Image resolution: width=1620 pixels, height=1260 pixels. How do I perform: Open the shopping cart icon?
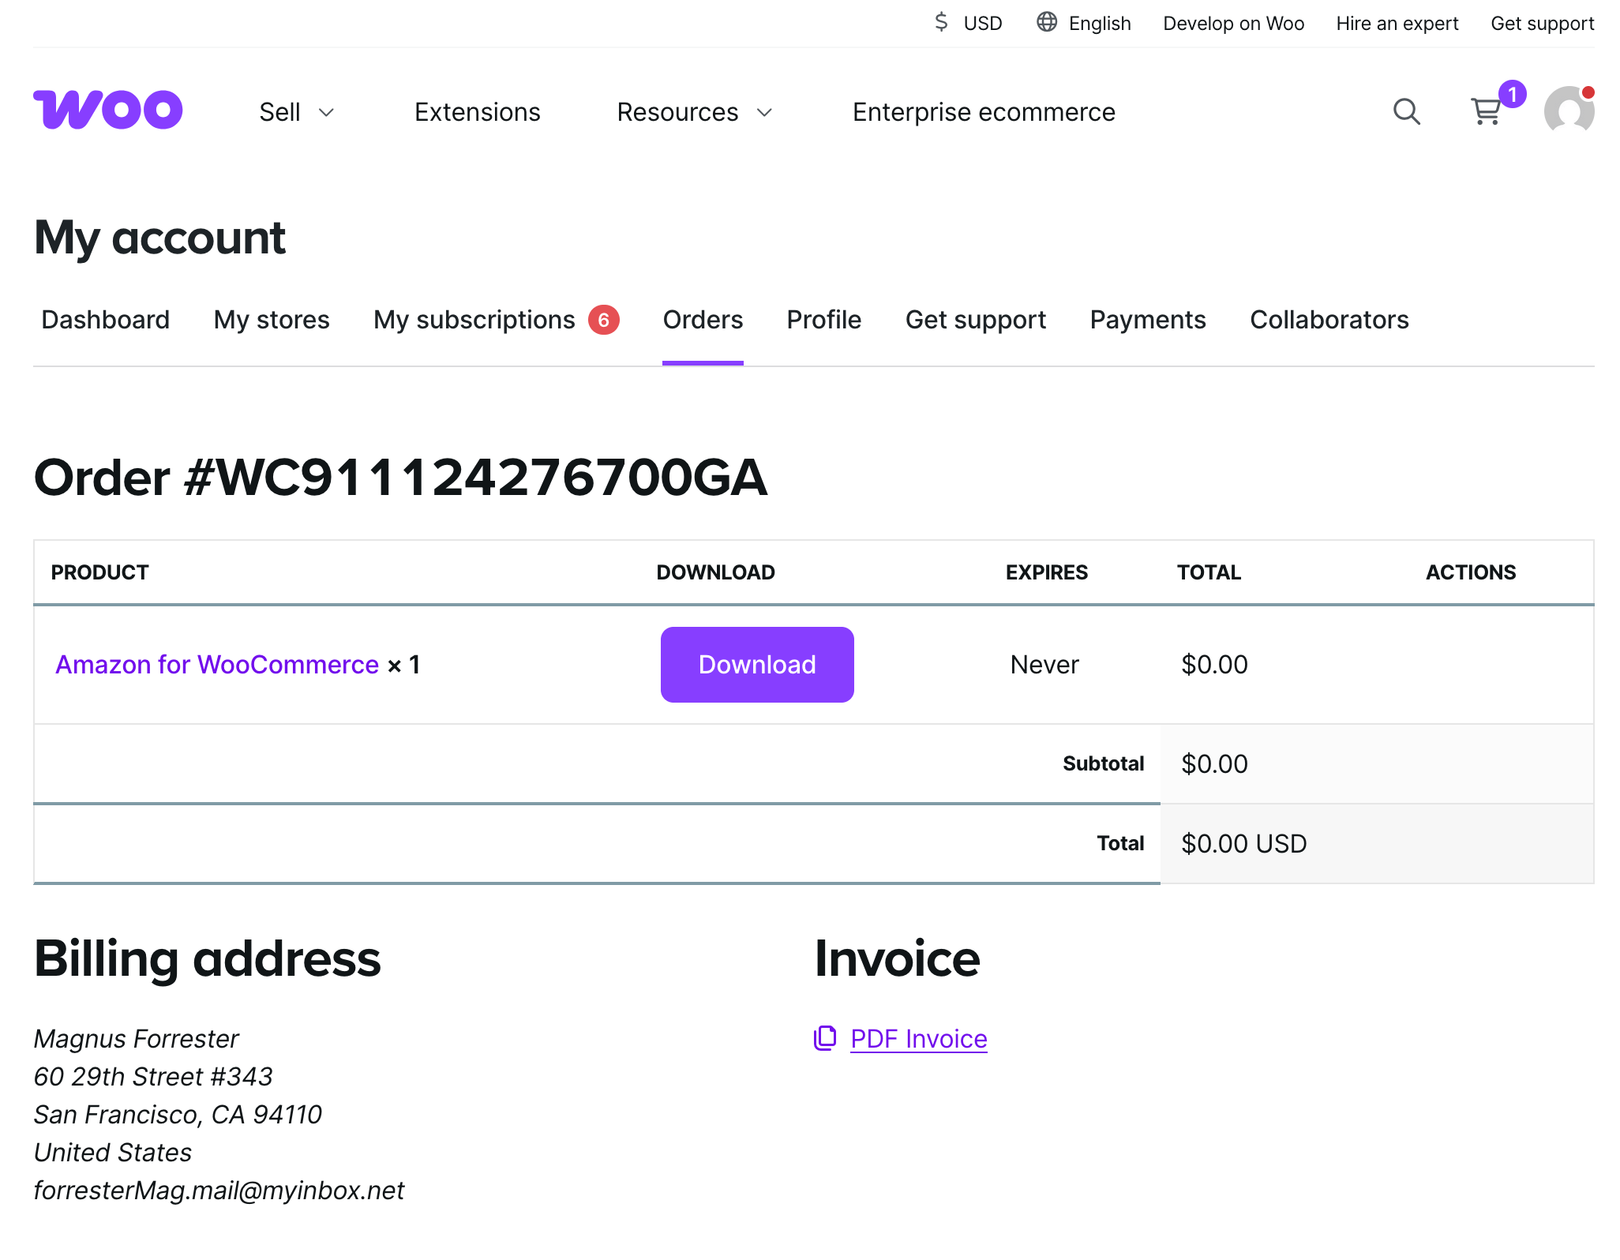[x=1487, y=112]
